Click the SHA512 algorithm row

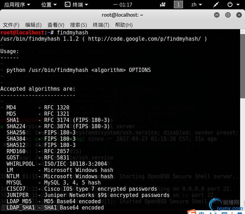point(41,145)
